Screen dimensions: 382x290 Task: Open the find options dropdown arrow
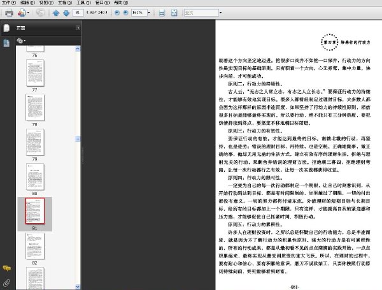(x=220, y=13)
